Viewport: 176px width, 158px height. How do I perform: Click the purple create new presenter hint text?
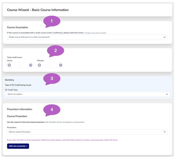click(x=62, y=140)
